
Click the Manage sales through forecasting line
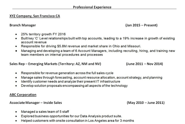91,77
